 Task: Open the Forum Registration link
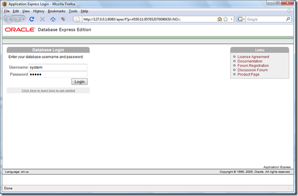point(253,66)
